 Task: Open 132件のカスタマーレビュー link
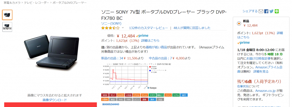[x=148, y=28]
